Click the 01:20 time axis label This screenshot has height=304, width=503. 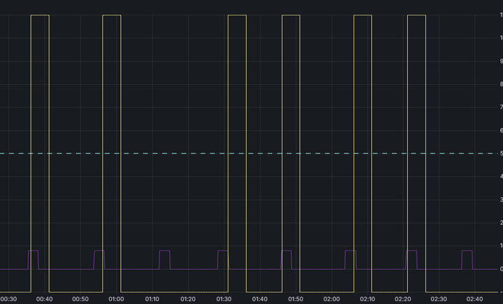click(188, 299)
